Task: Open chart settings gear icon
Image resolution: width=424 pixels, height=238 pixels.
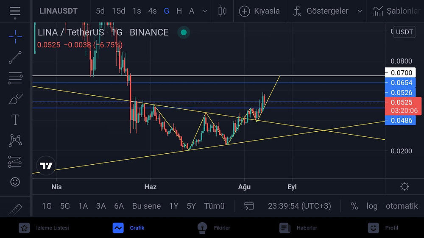Action: click(404, 187)
